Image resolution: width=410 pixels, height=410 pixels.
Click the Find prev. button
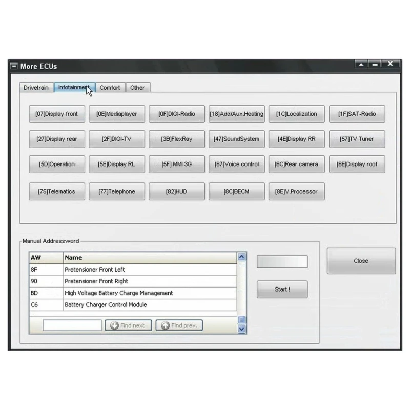coord(179,325)
